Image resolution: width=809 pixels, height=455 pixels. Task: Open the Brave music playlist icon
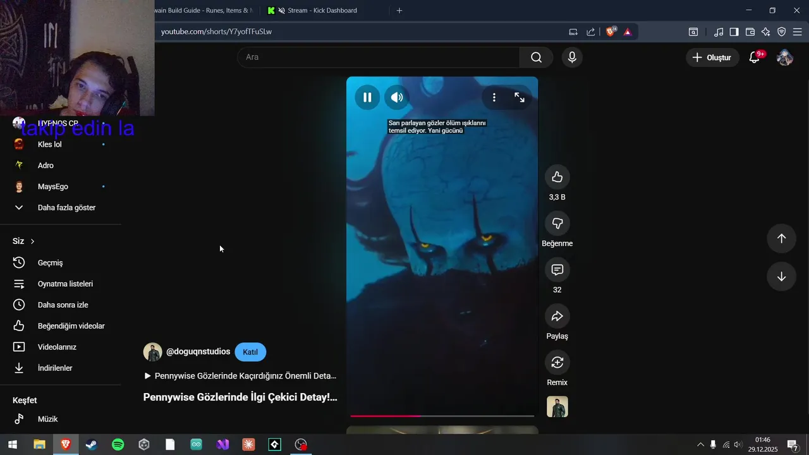point(719,32)
